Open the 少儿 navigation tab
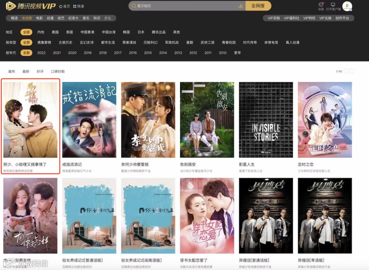The width and height of the screenshot is (369, 270). [108, 18]
